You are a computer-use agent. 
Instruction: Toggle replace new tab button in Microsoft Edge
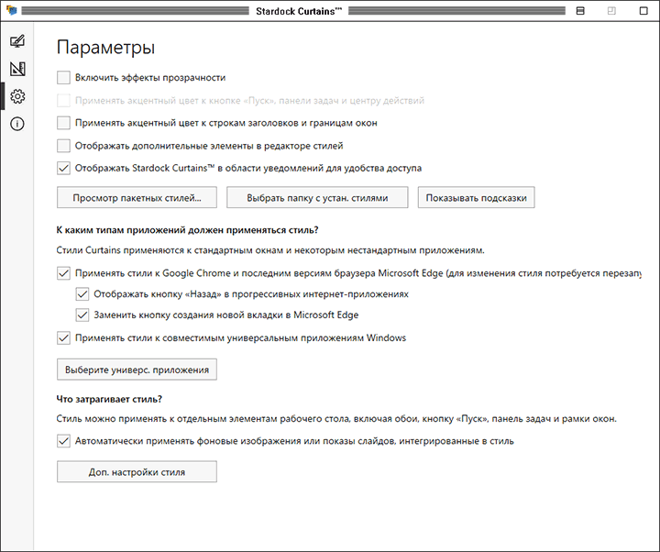click(82, 315)
